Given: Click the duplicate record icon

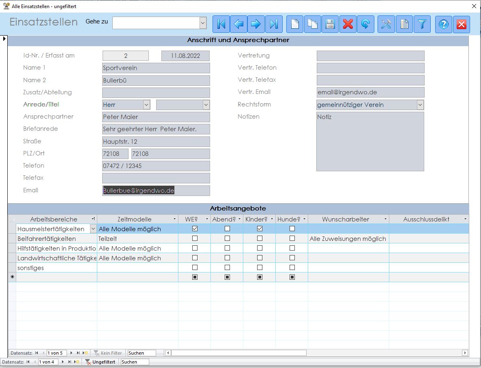Looking at the screenshot, I should 312,24.
